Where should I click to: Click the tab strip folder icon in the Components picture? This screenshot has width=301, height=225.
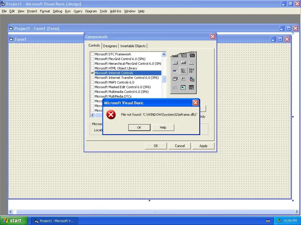coord(175,63)
